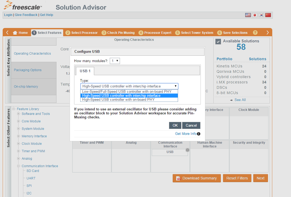Select the South Korea flag icon

tap(261, 15)
